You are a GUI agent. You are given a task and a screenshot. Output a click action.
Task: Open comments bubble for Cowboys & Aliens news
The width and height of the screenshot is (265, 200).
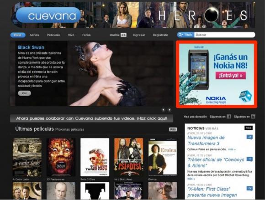click(x=249, y=159)
